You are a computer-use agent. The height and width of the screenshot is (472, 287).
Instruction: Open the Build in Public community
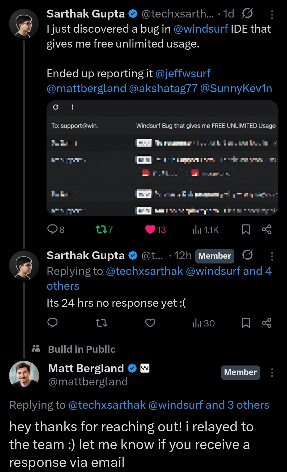point(82,349)
